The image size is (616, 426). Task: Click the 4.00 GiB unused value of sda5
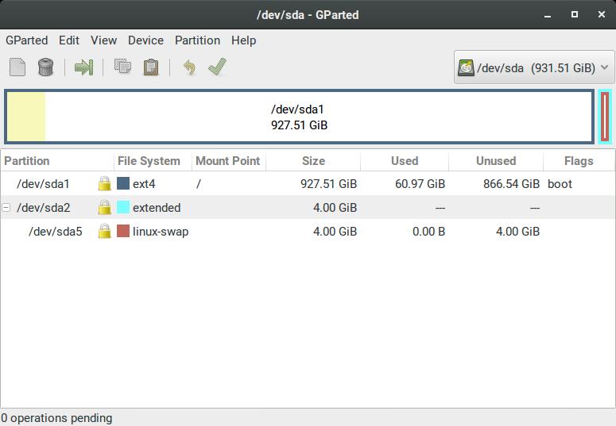pos(517,232)
